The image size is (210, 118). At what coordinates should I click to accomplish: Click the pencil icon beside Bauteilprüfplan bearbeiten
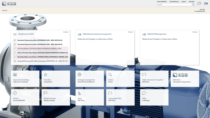click(15, 57)
